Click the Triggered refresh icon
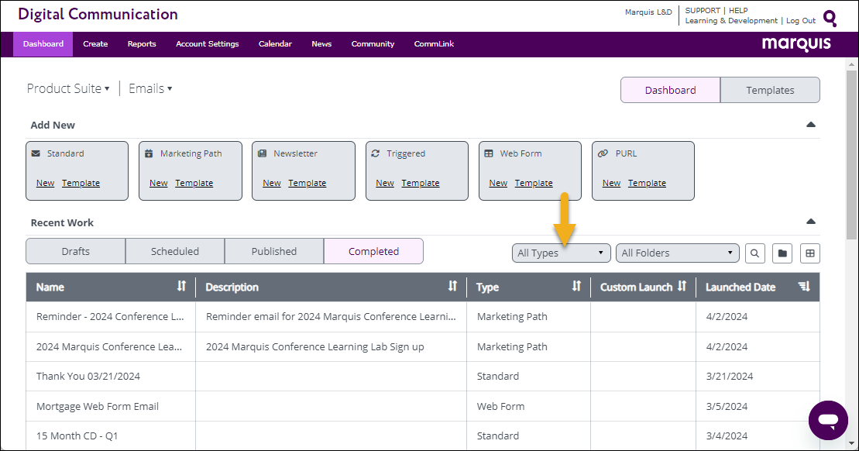Image resolution: width=859 pixels, height=451 pixels. tap(375, 153)
